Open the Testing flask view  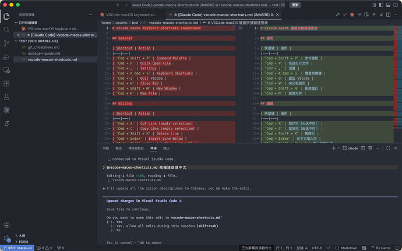6,97
